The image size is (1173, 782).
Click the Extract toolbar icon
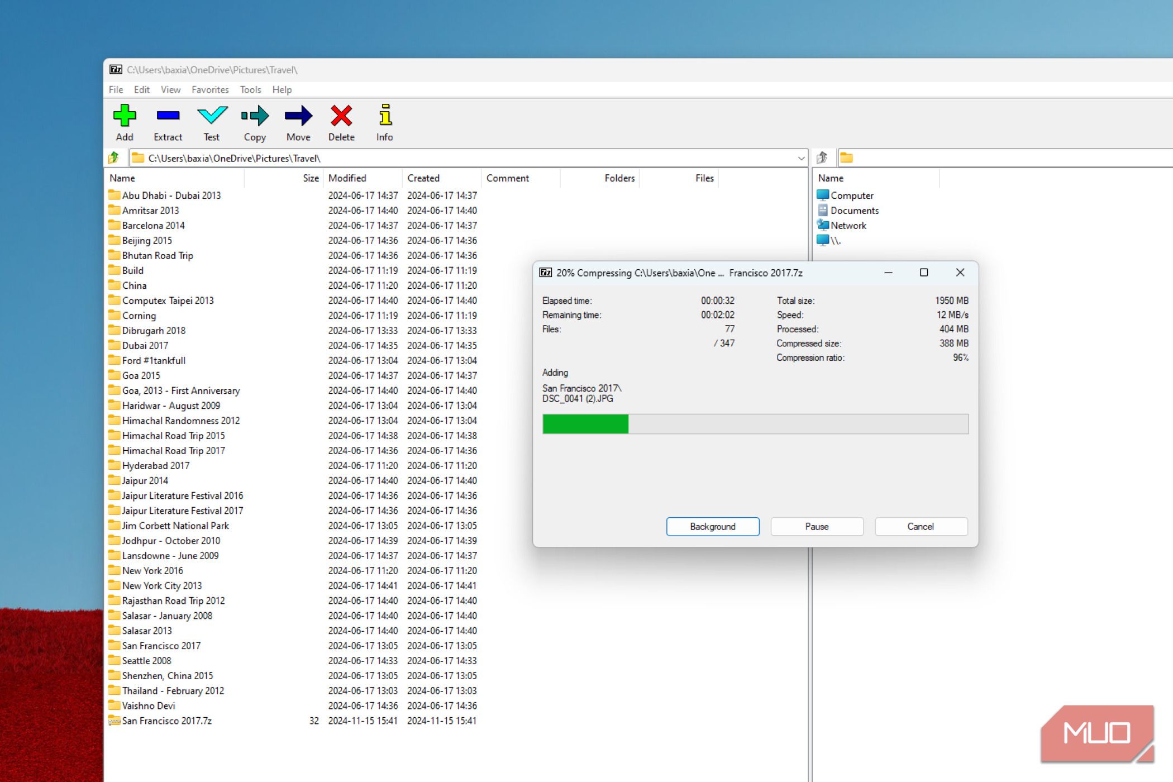click(168, 116)
